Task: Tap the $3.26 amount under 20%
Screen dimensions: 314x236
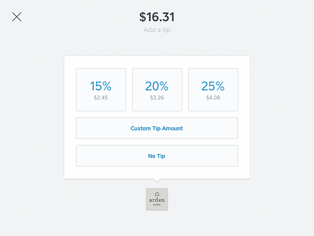Action: coord(157,97)
